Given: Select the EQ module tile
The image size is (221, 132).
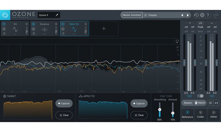Looking at the screenshot, I should pos(15,29).
